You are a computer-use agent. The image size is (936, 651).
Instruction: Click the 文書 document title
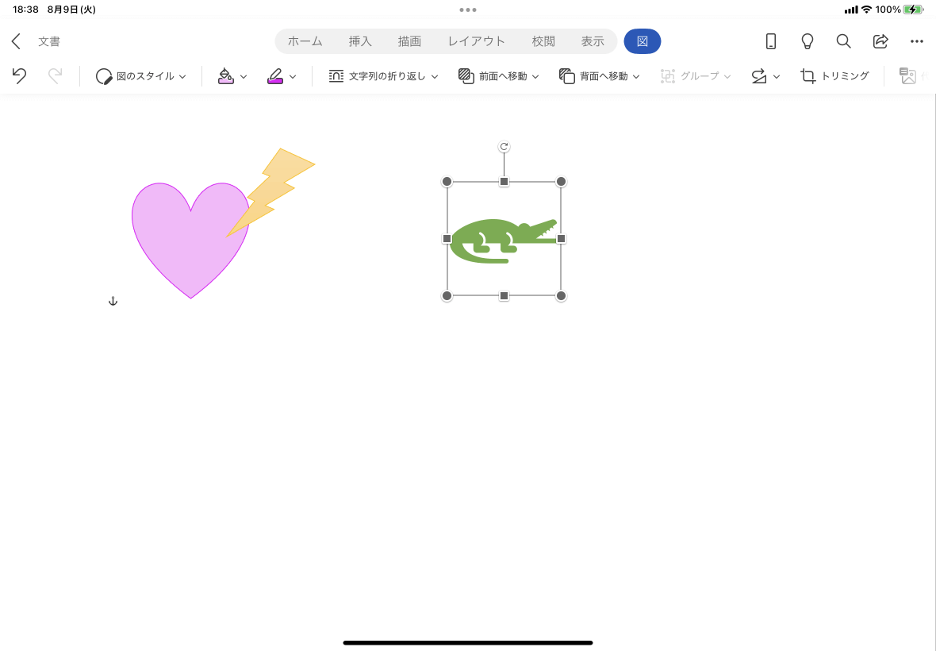(x=49, y=41)
